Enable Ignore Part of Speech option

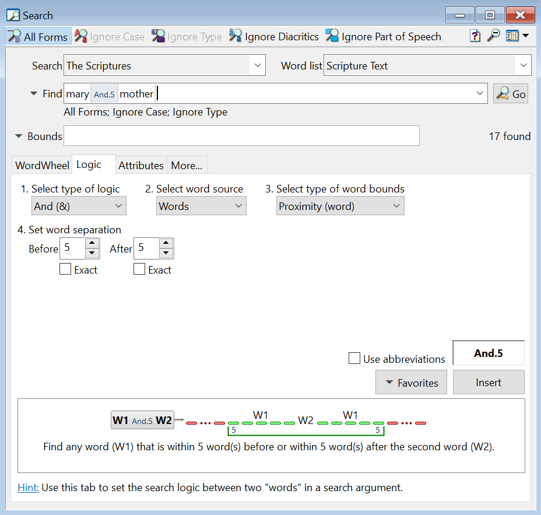click(384, 37)
